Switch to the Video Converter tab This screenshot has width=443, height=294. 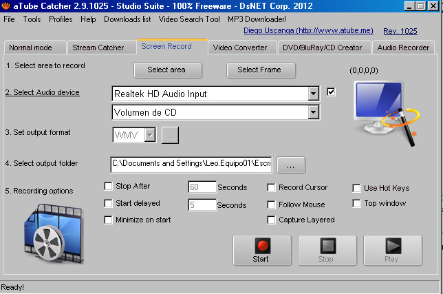coord(241,48)
